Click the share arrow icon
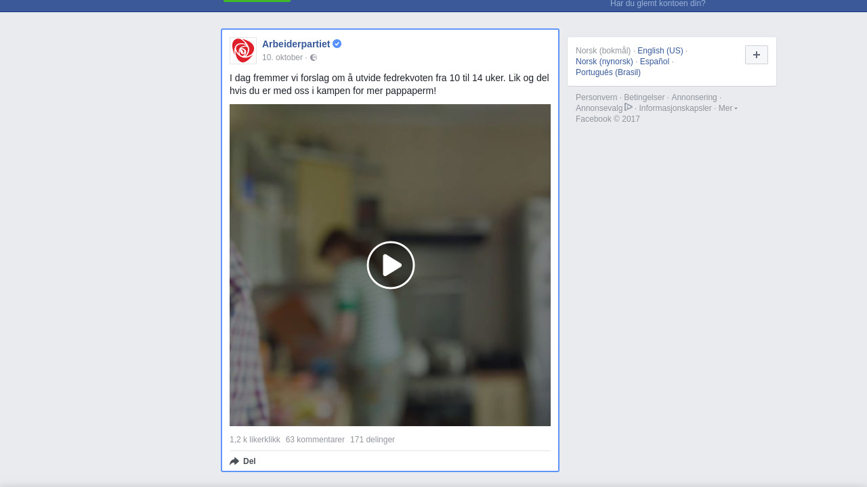Image resolution: width=867 pixels, height=487 pixels. (x=234, y=461)
